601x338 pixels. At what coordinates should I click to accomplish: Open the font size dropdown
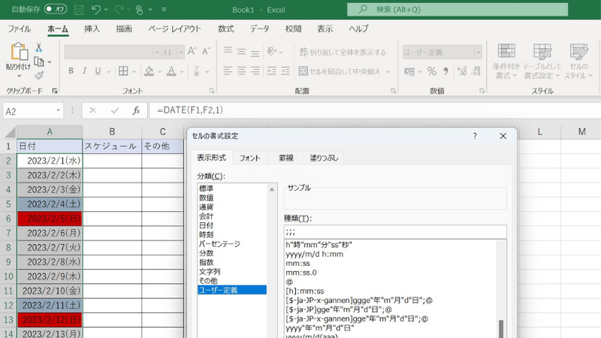click(x=180, y=52)
